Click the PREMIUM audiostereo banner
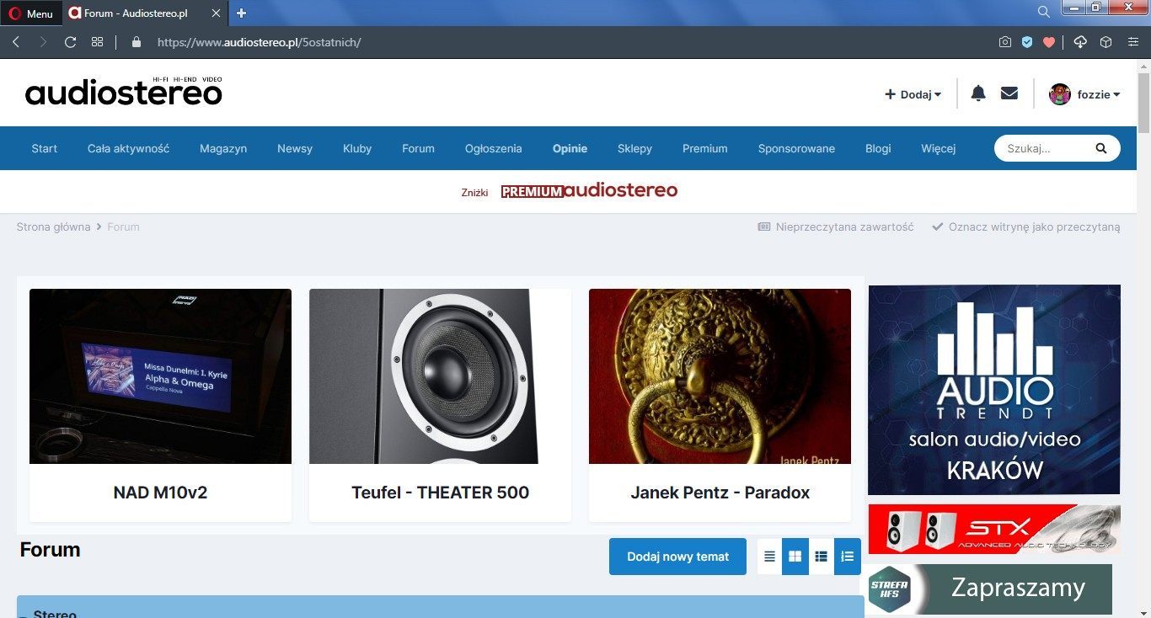Viewport: 1151px width, 618px height. [x=589, y=190]
